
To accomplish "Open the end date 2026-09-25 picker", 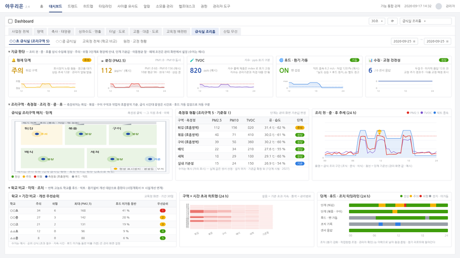I will coord(438,41).
